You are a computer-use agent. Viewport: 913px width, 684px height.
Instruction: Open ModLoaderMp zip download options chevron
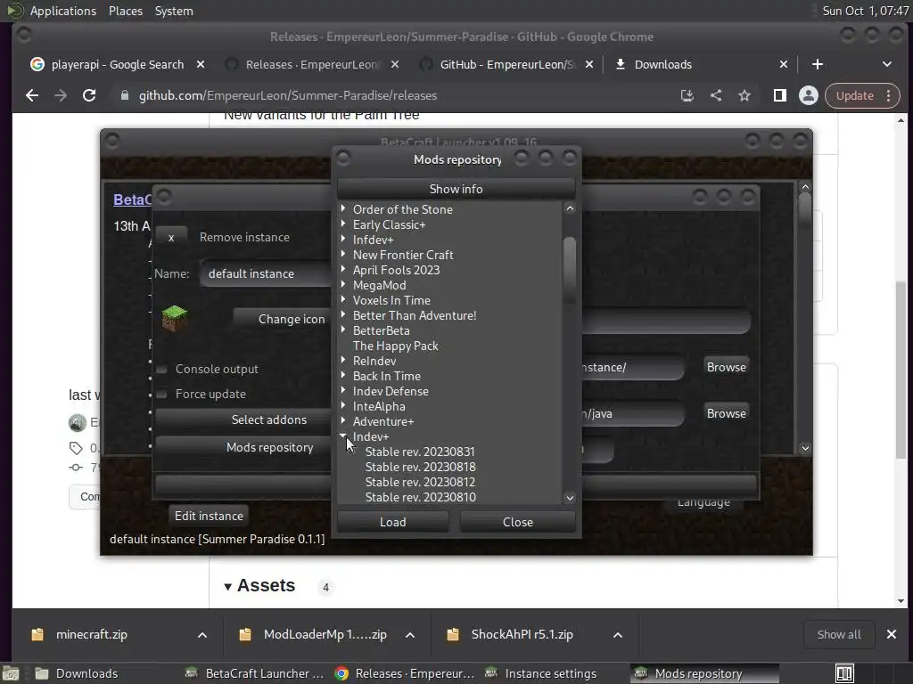tap(410, 634)
